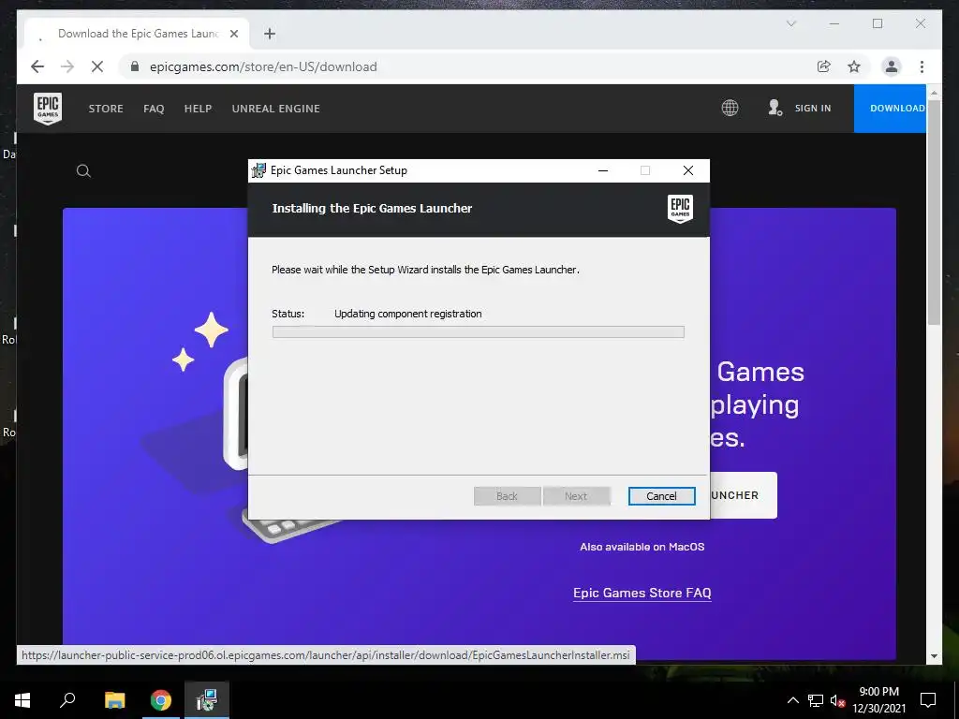Stop page loading with the X button

(x=97, y=66)
